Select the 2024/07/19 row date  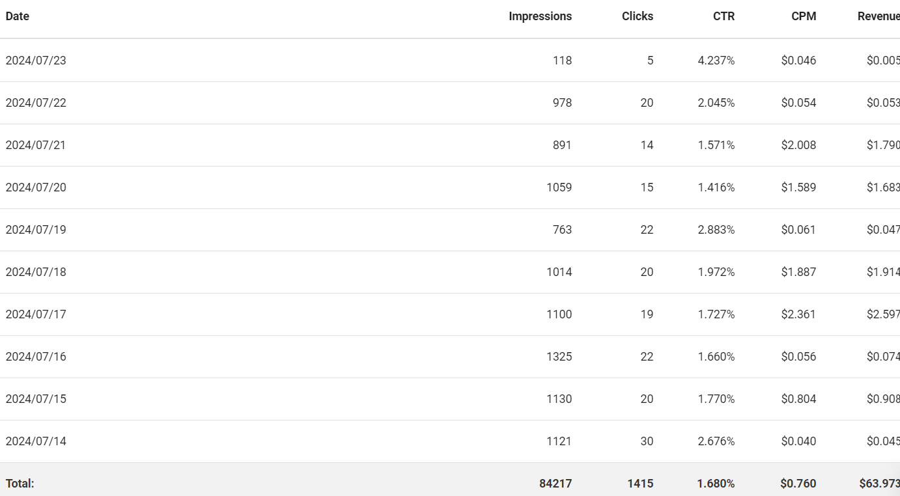[x=36, y=230]
